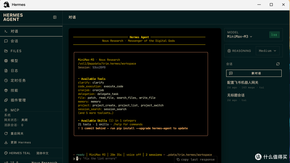
Task: Open the 对话 menu item
Action: pyautogui.click(x=31, y=31)
